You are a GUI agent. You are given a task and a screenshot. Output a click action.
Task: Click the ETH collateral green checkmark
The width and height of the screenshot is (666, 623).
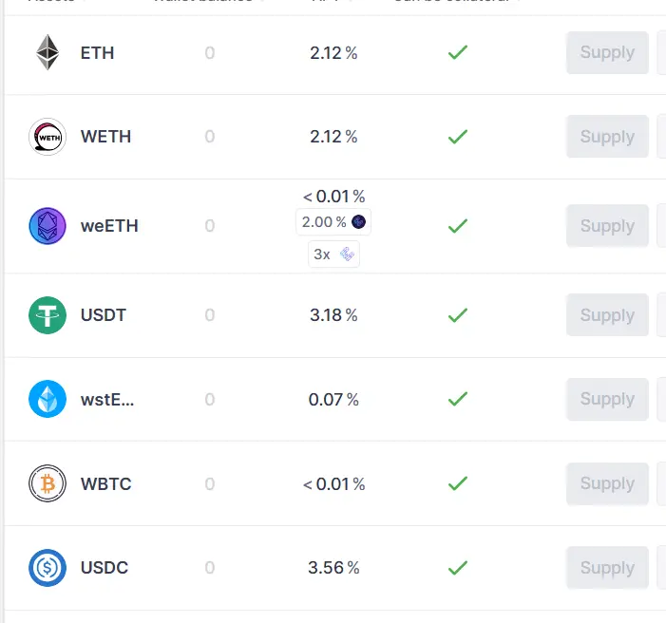coord(458,52)
